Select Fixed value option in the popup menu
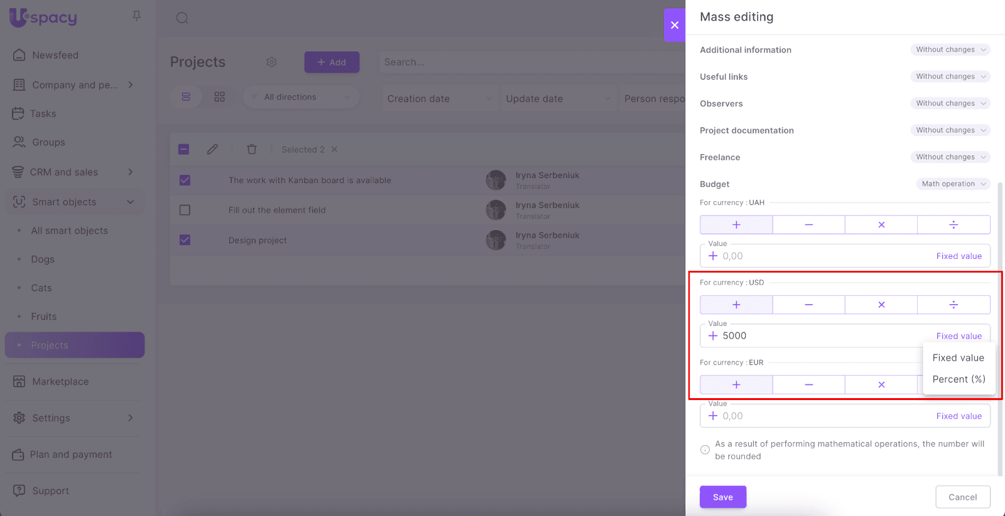The image size is (1005, 516). [x=958, y=358]
